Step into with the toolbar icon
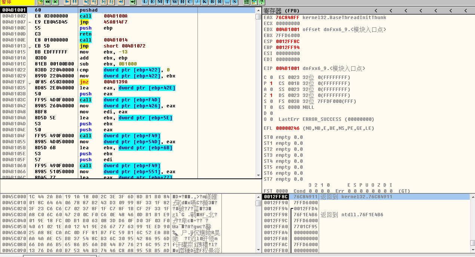This screenshot has height=257, width=475. pyautogui.click(x=86, y=2)
